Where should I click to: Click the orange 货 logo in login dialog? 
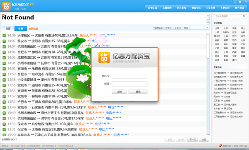click(104, 57)
